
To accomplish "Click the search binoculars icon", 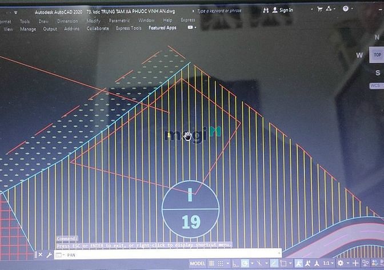I will 266,10.
